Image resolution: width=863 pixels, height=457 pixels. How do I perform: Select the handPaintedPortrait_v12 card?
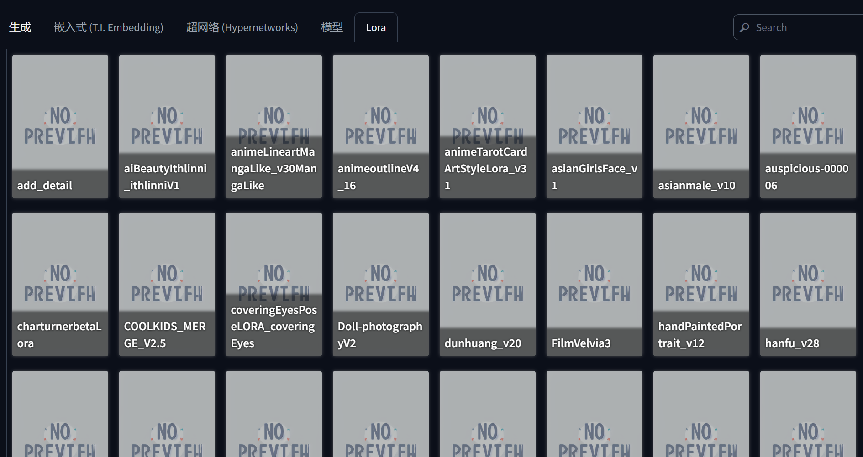pos(701,284)
